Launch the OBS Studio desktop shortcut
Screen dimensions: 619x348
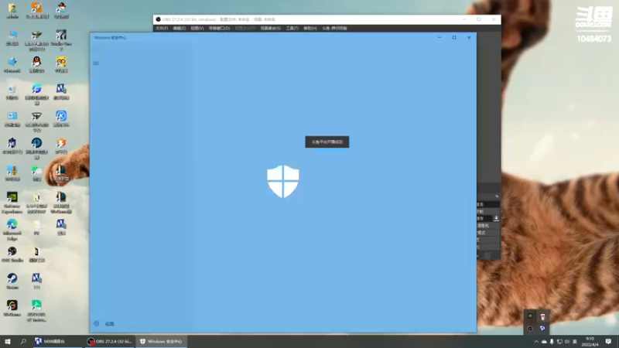[x=12, y=254]
